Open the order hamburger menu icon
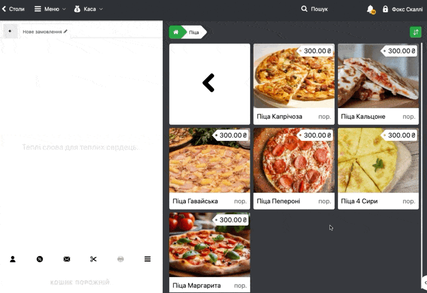The height and width of the screenshot is (293, 427). click(147, 259)
